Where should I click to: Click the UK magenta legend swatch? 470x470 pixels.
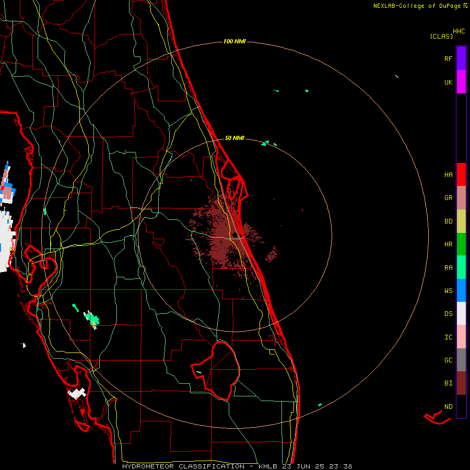(x=461, y=82)
